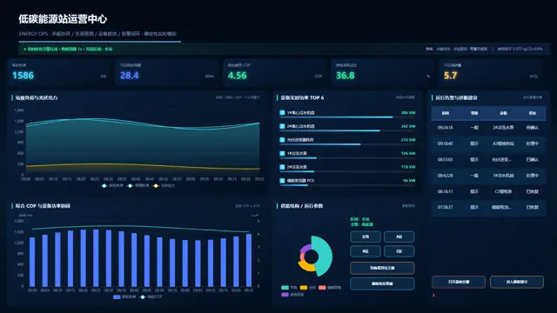Image resolution: width=557 pixels, height=313 pixels.
Task: Click the time column header in alarm table
Action: click(445, 113)
